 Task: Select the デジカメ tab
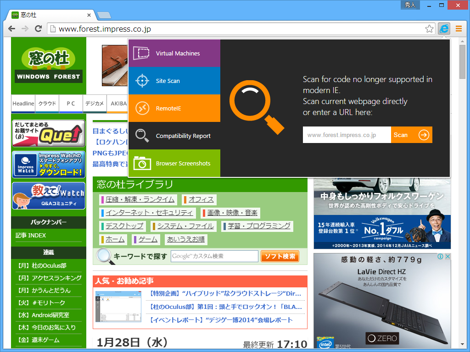coord(95,104)
